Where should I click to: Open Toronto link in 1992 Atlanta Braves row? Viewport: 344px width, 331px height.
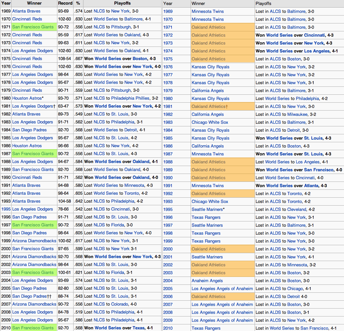pyautogui.click(x=132, y=193)
